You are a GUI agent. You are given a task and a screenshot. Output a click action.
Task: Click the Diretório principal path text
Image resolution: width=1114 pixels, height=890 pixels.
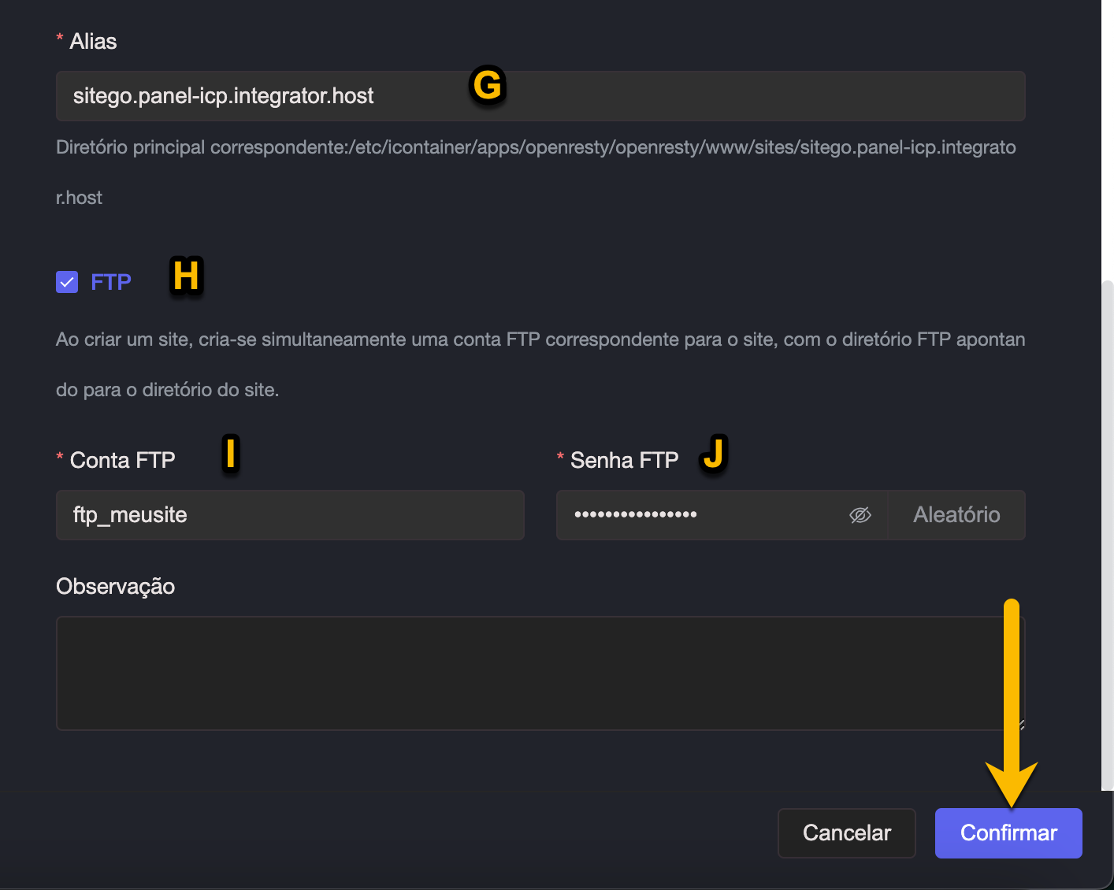pyautogui.click(x=536, y=148)
